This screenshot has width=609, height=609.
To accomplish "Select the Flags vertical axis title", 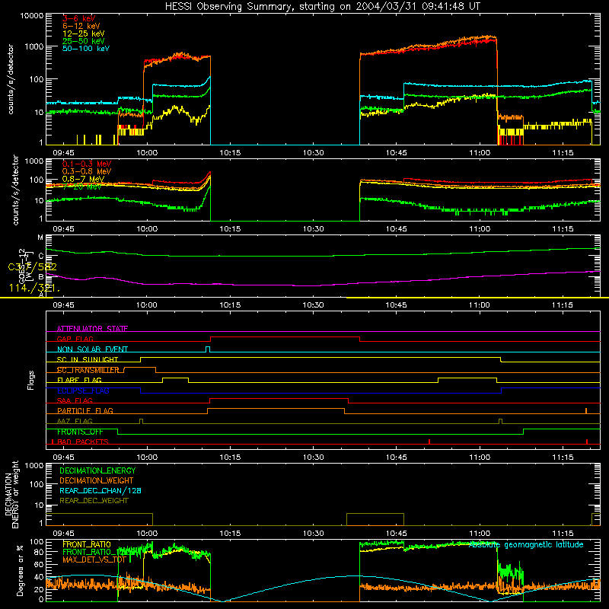I will (30, 380).
